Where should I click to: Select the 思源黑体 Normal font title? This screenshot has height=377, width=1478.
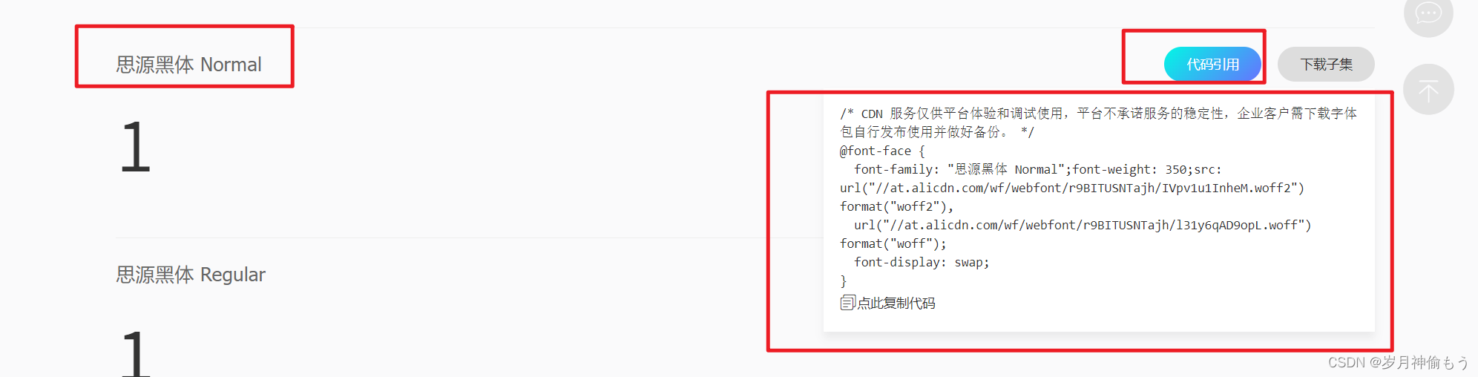click(188, 65)
